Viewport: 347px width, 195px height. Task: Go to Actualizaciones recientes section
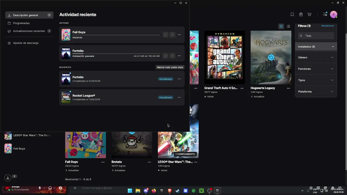pos(29,31)
